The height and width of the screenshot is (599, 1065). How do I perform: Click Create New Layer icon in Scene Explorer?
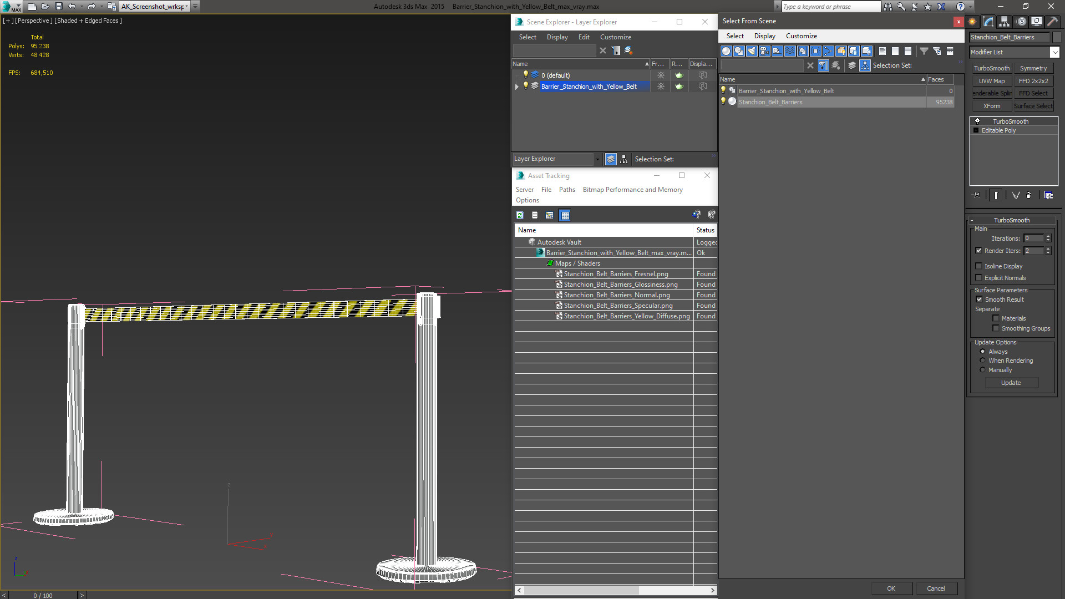(628, 50)
